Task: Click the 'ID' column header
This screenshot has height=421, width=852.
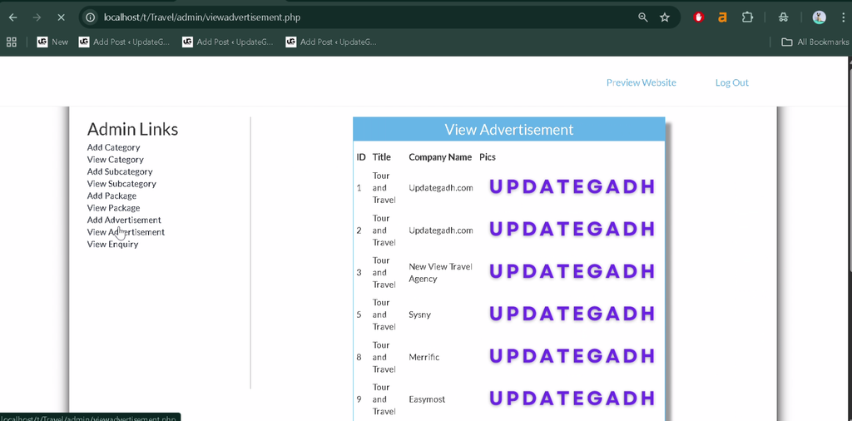Action: click(x=361, y=157)
